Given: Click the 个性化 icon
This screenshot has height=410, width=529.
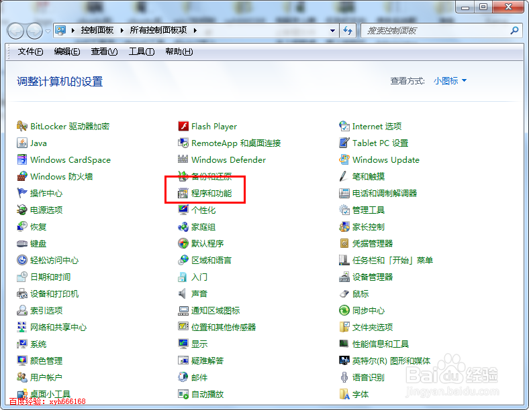Looking at the screenshot, I should point(183,210).
